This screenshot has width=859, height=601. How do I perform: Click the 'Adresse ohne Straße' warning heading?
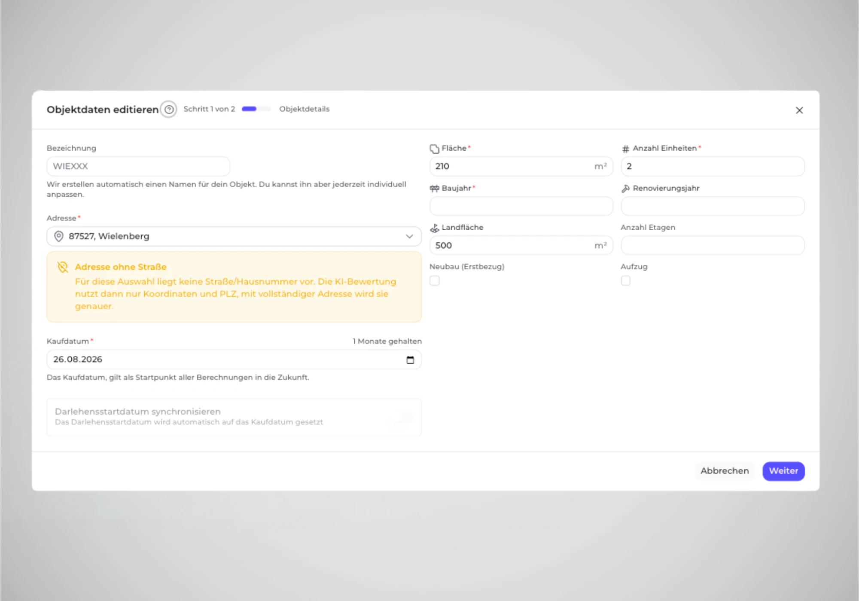click(121, 267)
